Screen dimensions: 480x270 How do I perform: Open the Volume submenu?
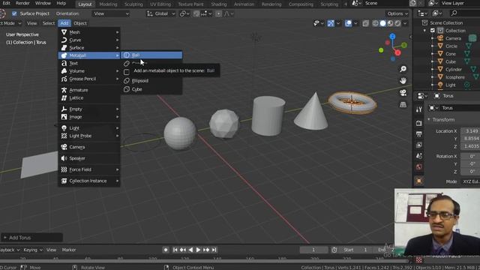pyautogui.click(x=89, y=71)
